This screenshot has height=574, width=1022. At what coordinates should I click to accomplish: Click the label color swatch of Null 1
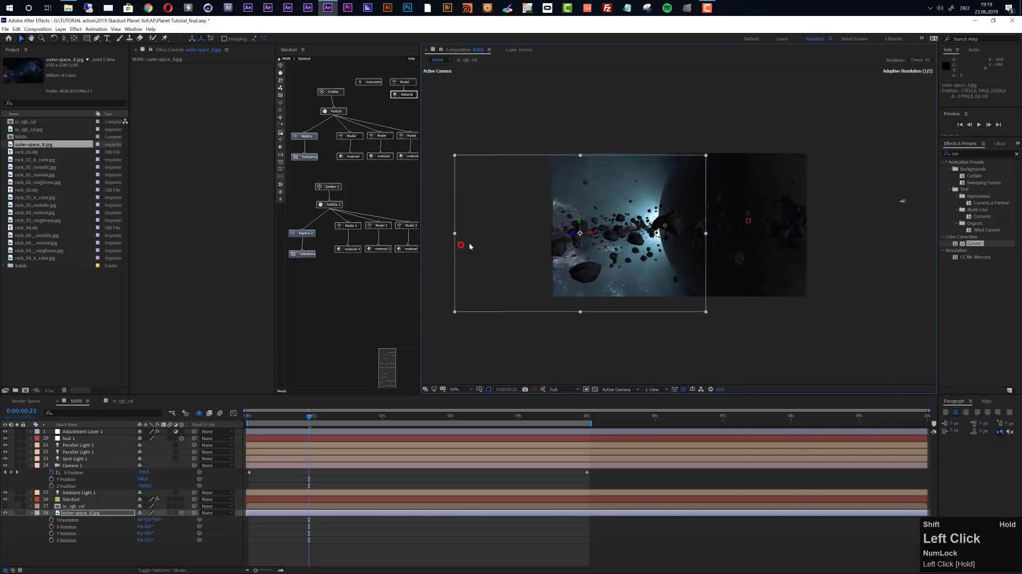coord(37,438)
